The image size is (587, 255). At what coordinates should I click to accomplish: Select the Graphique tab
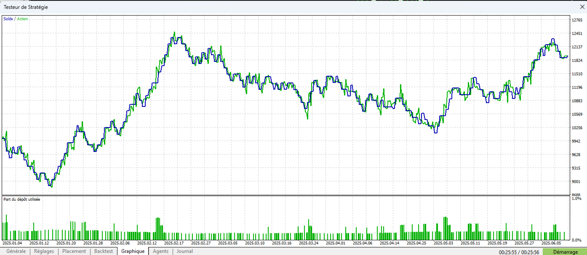(x=133, y=251)
